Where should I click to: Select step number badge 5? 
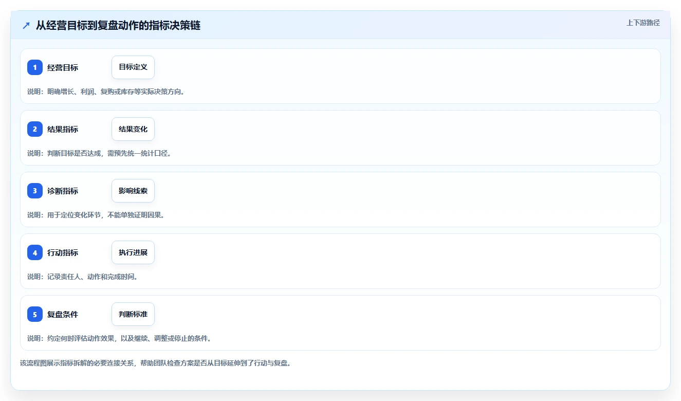click(35, 314)
